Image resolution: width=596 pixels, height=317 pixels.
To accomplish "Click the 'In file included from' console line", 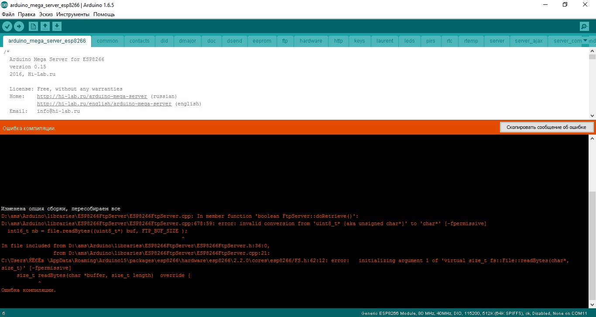I will pyautogui.click(x=136, y=246).
